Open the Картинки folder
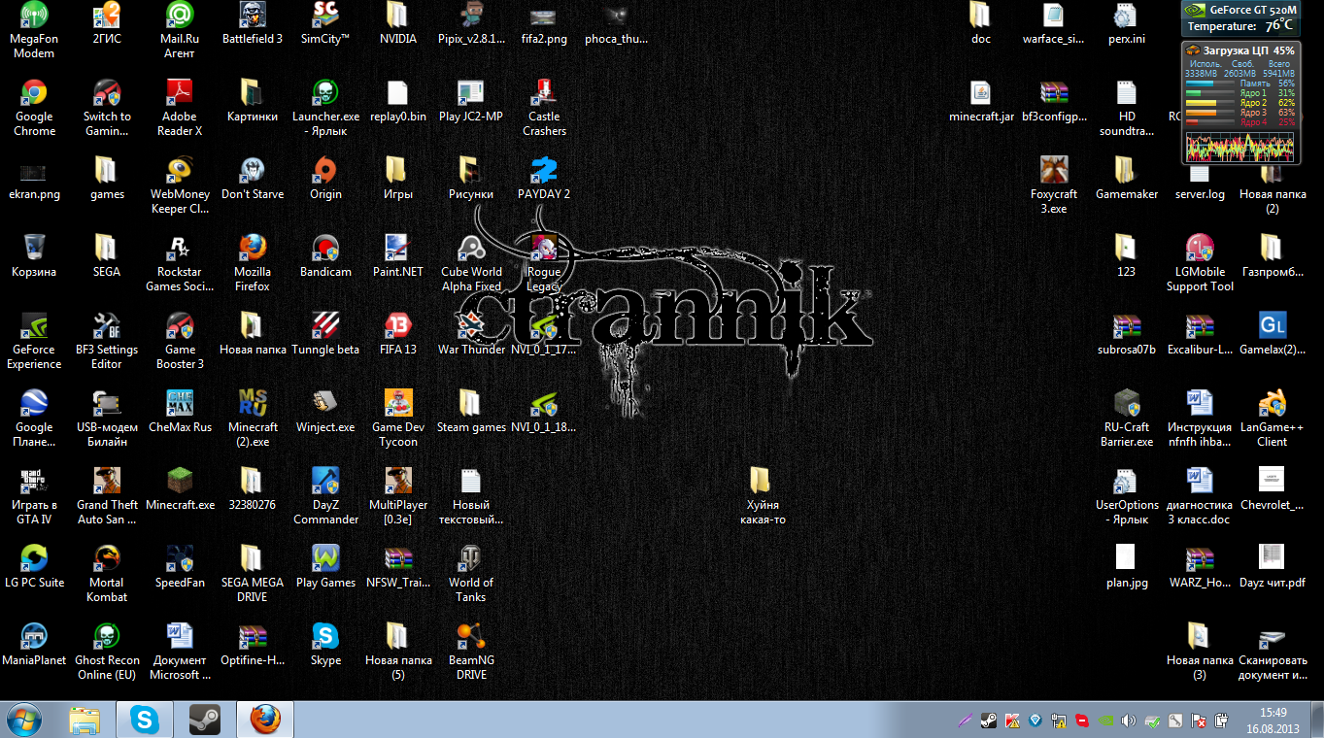This screenshot has width=1324, height=738. [x=253, y=101]
